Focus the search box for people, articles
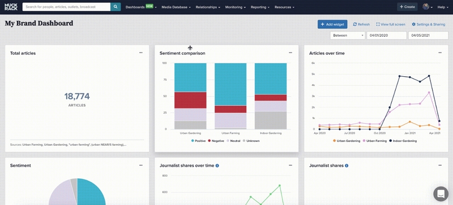Screen dimensions: 453x205 click(x=66, y=7)
